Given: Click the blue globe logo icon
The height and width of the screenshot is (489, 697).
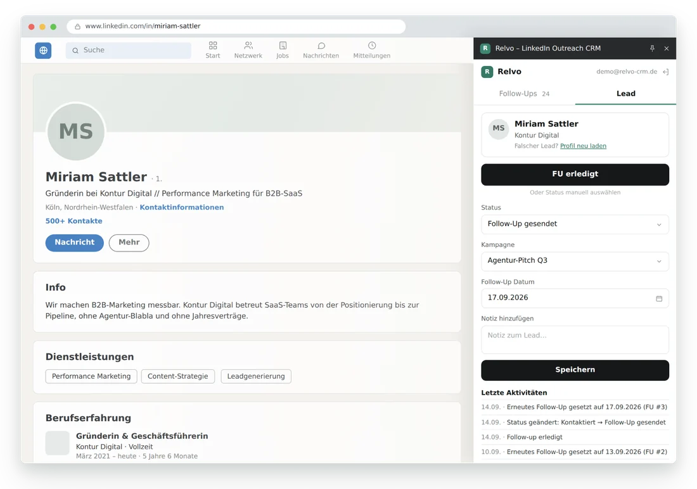Looking at the screenshot, I should click(43, 50).
